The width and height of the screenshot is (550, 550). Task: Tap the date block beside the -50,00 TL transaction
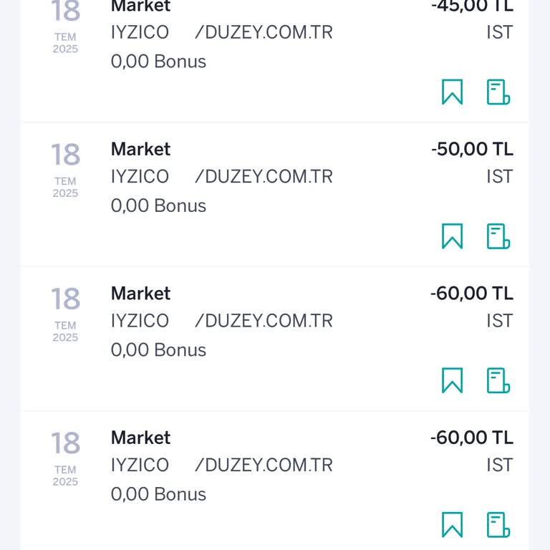(x=65, y=168)
